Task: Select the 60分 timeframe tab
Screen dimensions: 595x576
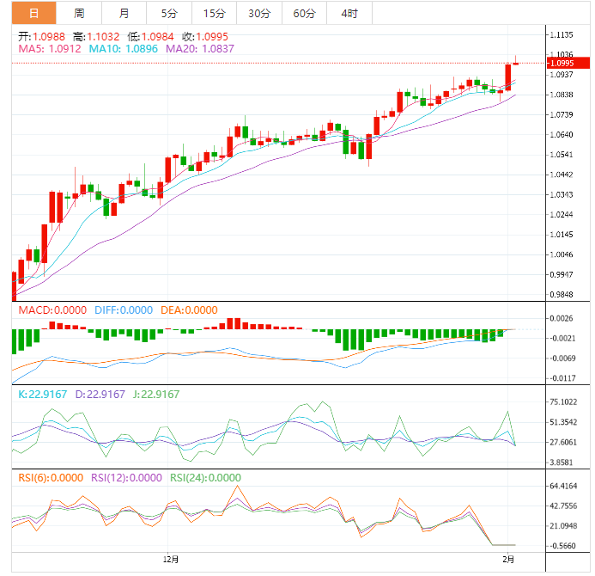Action: 304,13
